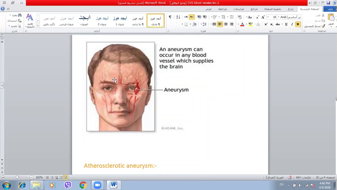Open the font name dropdown showing Arial

279,17
